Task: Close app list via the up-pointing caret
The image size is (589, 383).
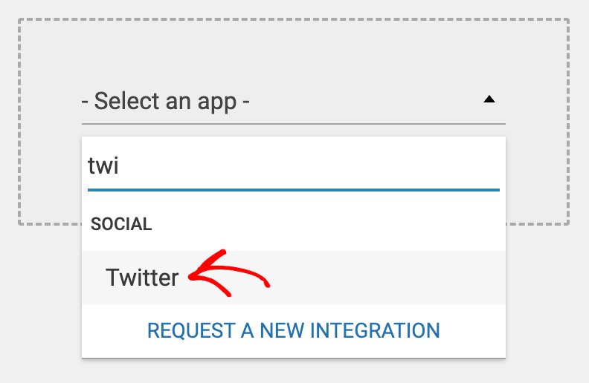Action: 489,99
